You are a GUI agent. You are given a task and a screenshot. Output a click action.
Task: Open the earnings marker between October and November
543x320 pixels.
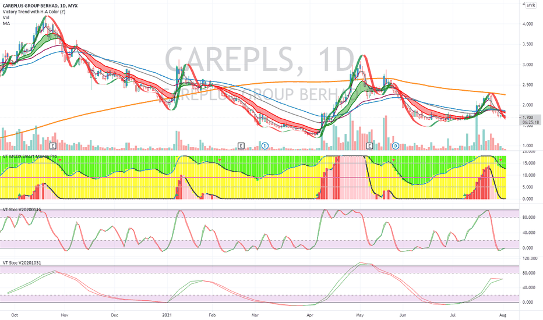(53, 145)
